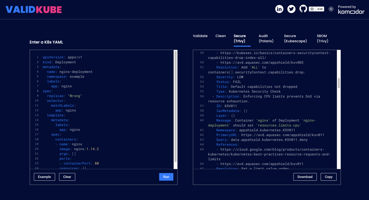Viewport: 369px width, 200px height.
Task: Click the Severity: LOW line
Action: coord(230,77)
